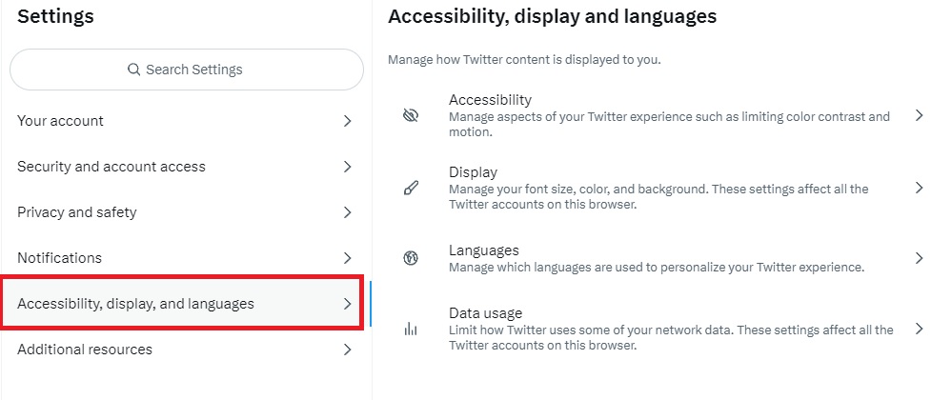
Task: Open Security and account access
Action: 186,167
